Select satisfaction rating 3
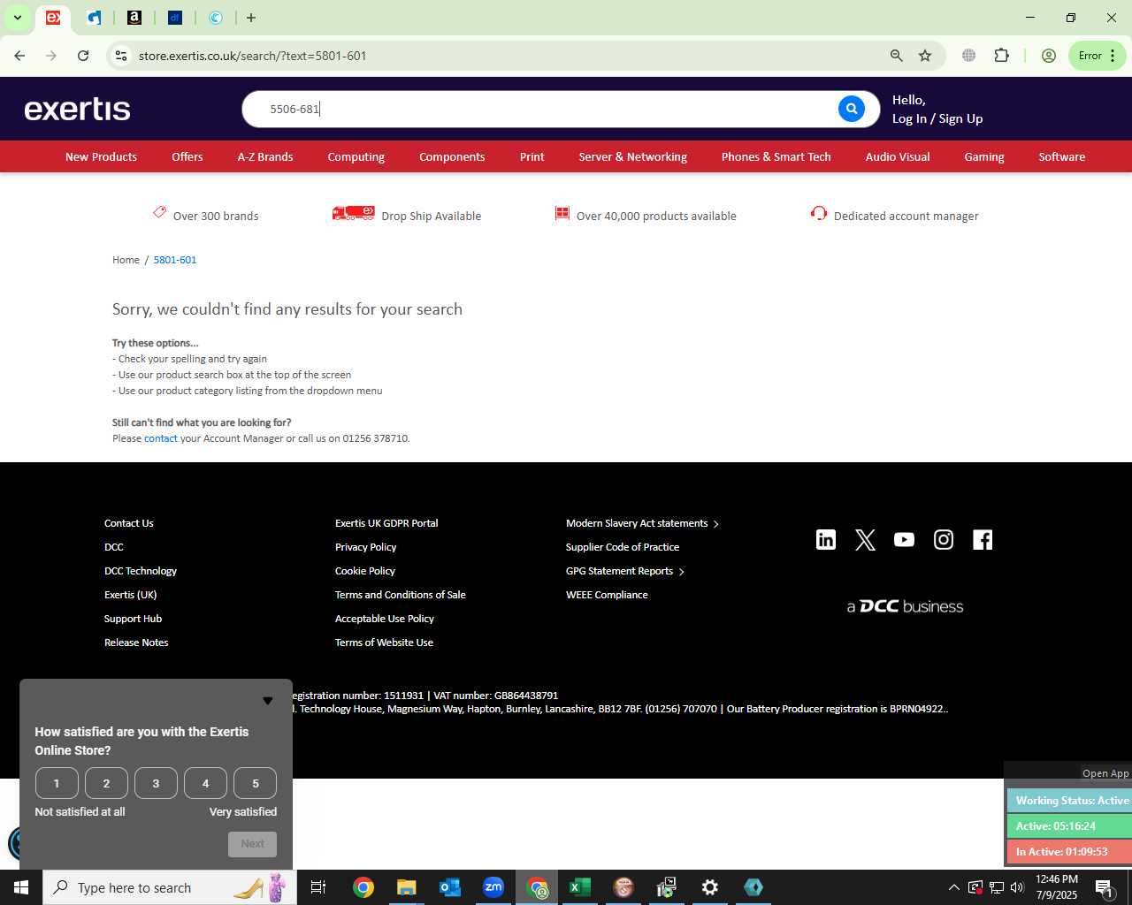Screen dimensions: 1132x905 [156, 783]
